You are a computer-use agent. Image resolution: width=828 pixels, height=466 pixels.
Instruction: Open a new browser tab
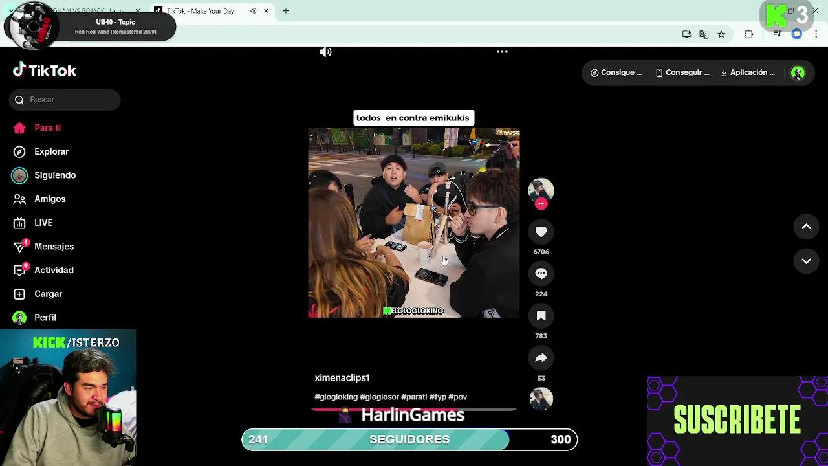(x=286, y=11)
